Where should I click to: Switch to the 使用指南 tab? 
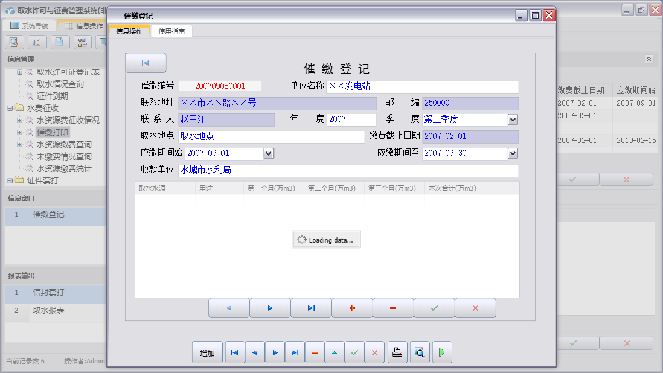(171, 31)
